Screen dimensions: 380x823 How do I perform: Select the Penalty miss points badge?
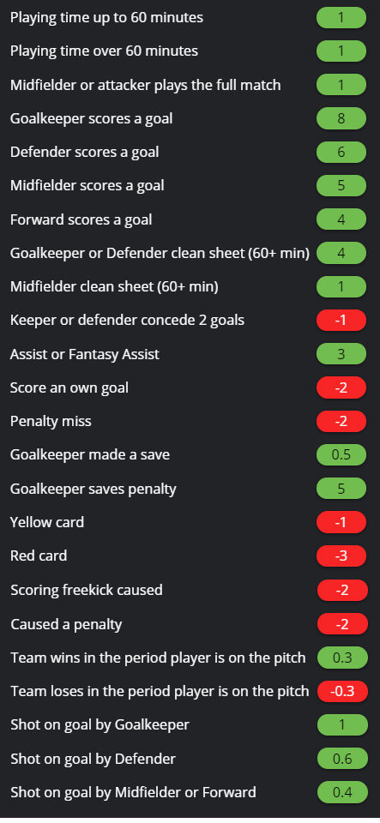[x=341, y=421]
